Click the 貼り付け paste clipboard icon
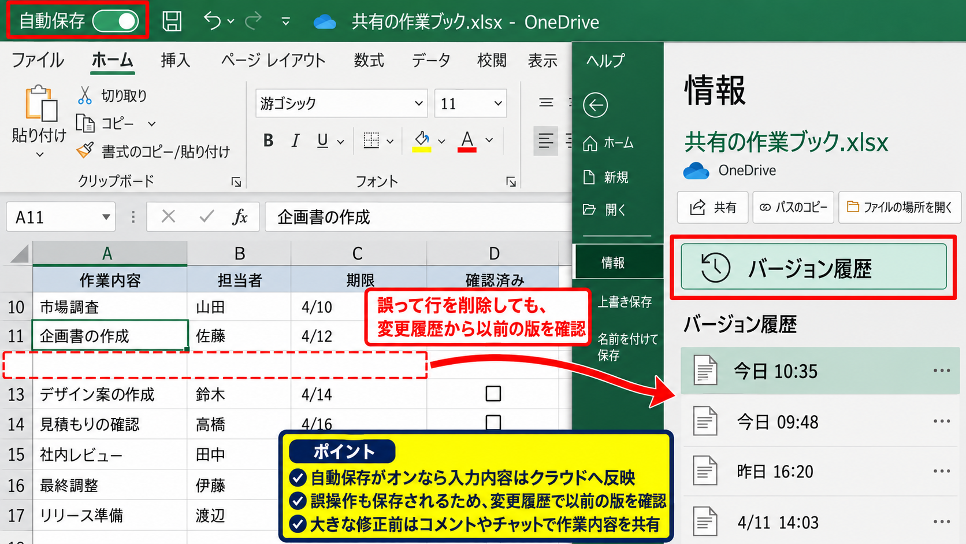The width and height of the screenshot is (966, 544). click(40, 104)
